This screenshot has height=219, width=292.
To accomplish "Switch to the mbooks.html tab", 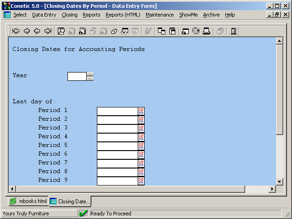I will 28,202.
